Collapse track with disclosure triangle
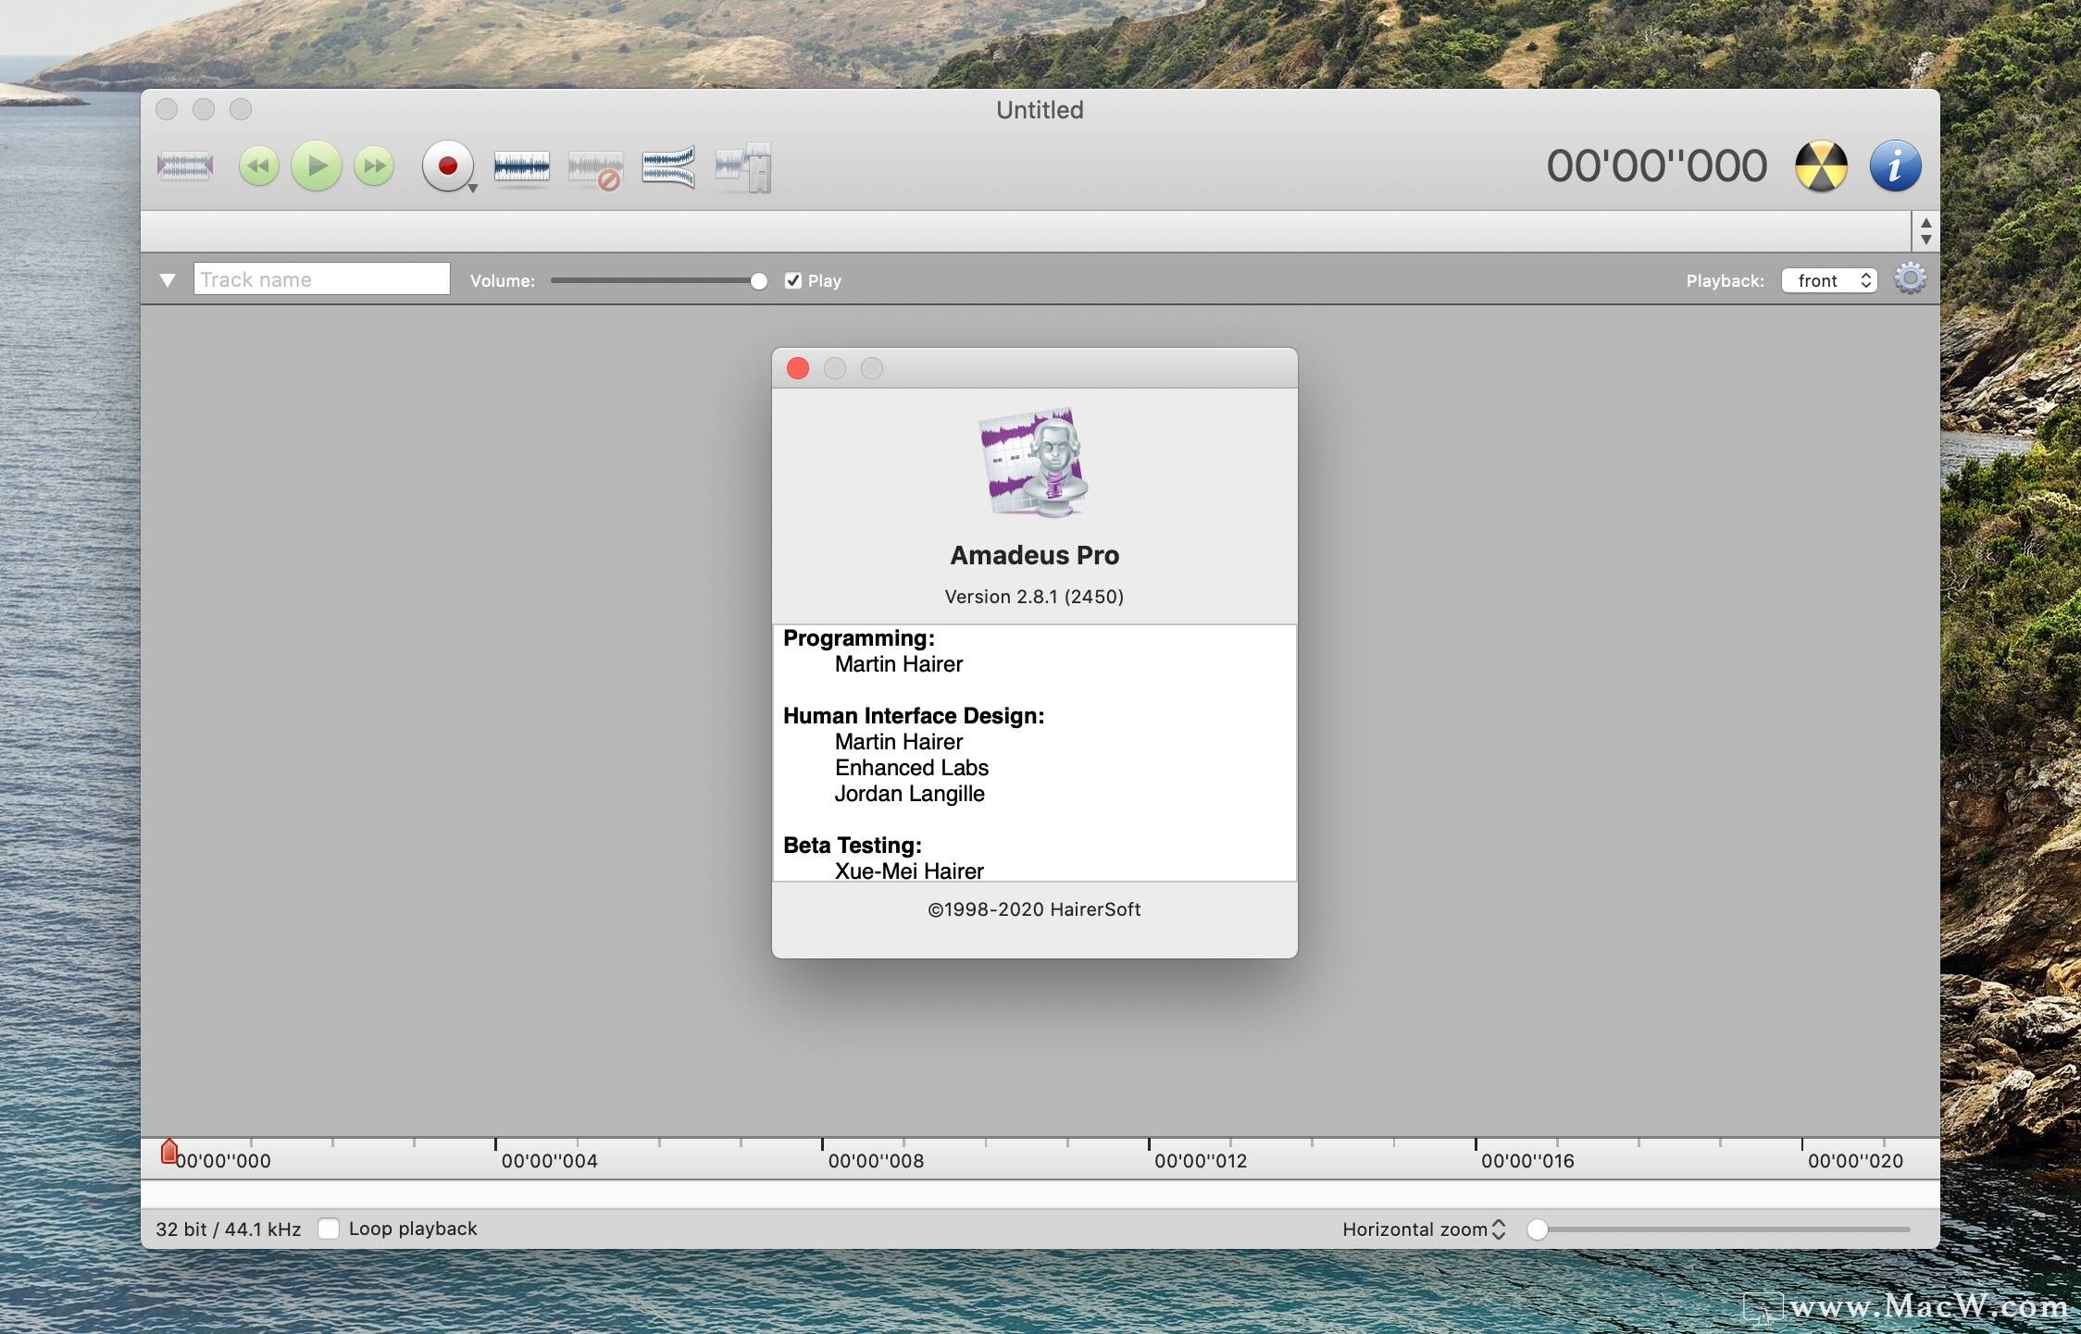The height and width of the screenshot is (1334, 2081). [168, 280]
